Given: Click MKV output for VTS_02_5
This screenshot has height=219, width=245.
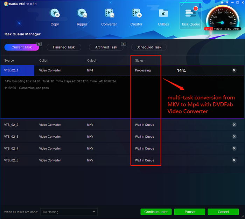Looking at the screenshot, I should [90, 160].
